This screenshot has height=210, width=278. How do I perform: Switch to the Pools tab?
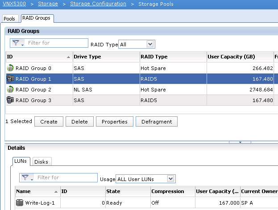coord(9,19)
